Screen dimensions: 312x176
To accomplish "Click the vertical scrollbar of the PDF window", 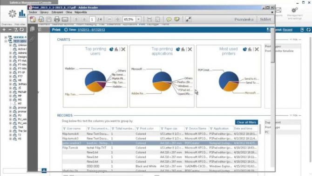I will coord(273,46).
